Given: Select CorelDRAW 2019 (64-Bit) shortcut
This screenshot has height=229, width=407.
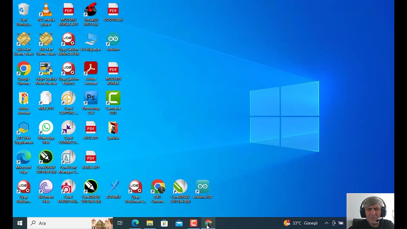Looking at the screenshot, I should [x=46, y=163].
